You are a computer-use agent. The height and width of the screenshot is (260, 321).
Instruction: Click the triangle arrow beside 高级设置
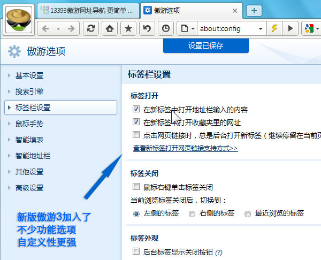coord(9,188)
